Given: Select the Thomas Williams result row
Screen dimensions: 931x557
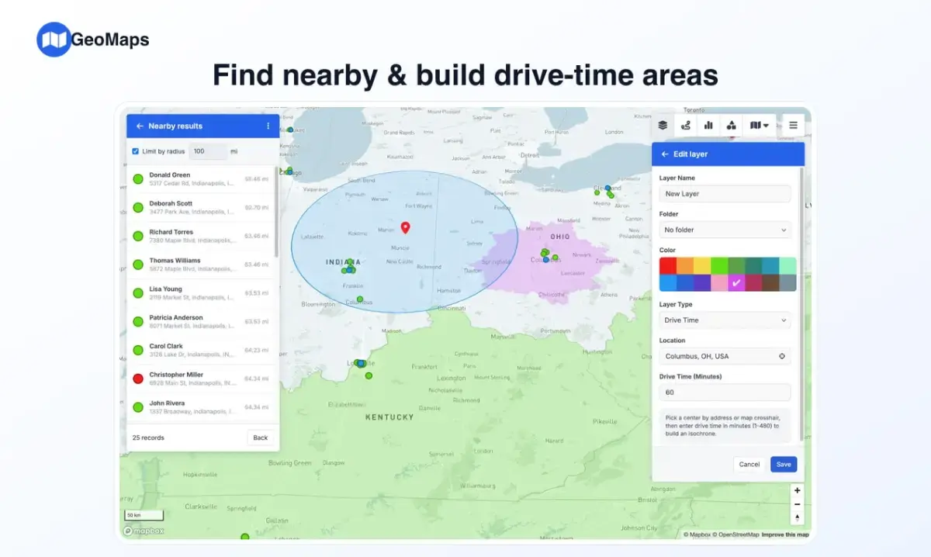Looking at the screenshot, I should (201, 265).
